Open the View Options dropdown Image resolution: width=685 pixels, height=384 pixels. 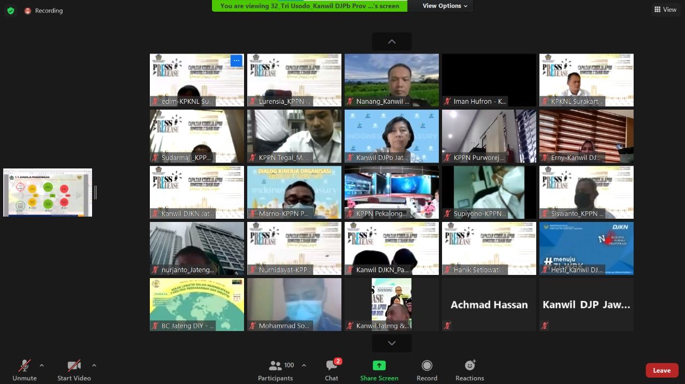point(445,6)
